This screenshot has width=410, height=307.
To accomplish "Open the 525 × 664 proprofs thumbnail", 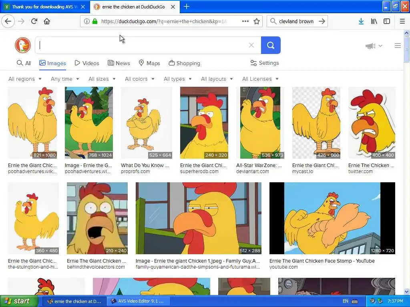I will click(x=147, y=123).
